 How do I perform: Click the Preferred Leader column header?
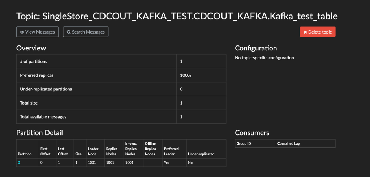tap(171, 151)
